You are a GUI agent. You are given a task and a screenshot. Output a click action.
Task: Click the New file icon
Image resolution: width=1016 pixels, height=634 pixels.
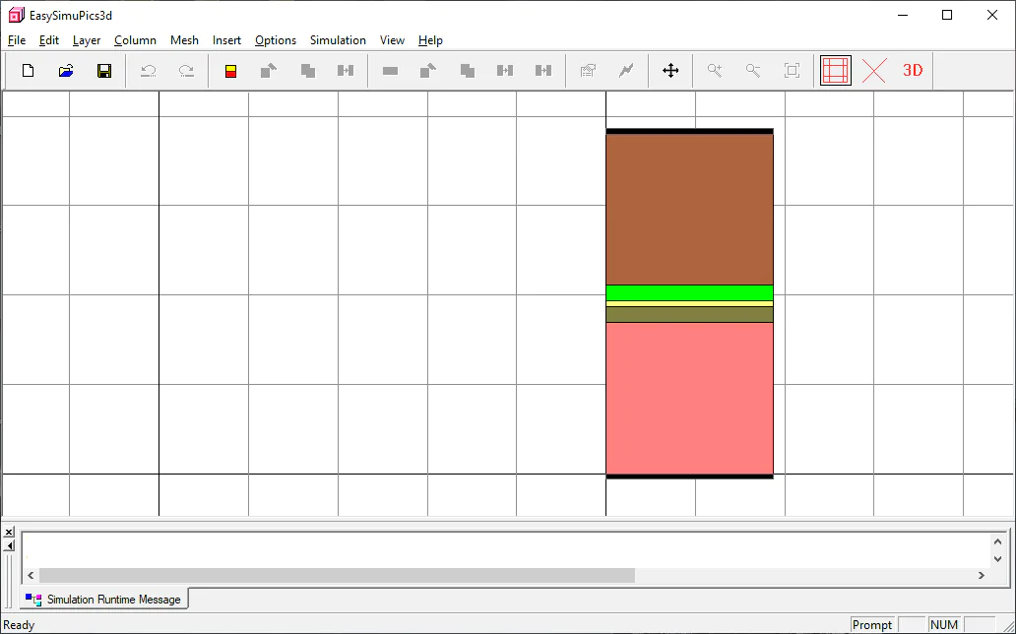(28, 71)
